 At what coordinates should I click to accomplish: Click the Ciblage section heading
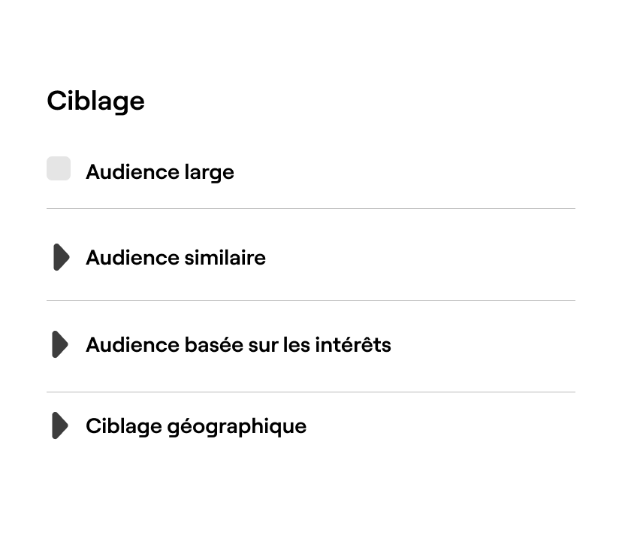96,100
